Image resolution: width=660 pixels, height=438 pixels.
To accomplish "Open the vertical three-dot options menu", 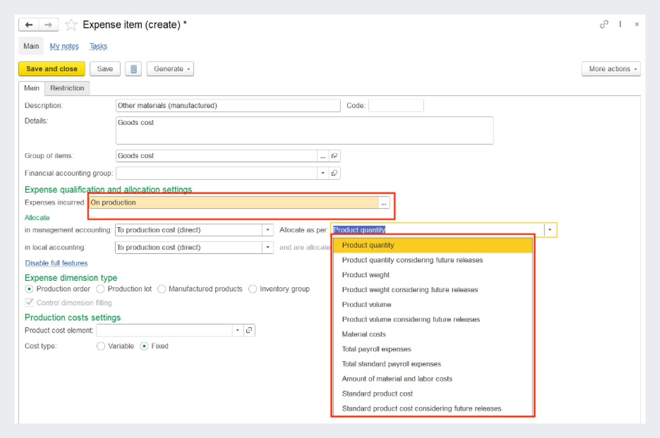I will 620,24.
